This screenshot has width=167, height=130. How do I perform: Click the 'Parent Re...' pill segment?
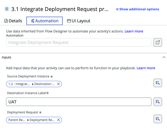tap(17, 120)
